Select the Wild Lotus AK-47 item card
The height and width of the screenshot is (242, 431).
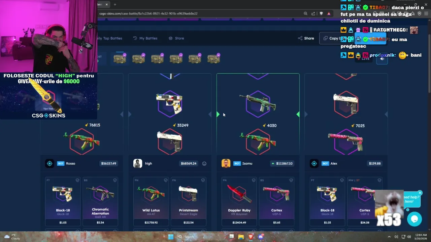coord(151,201)
